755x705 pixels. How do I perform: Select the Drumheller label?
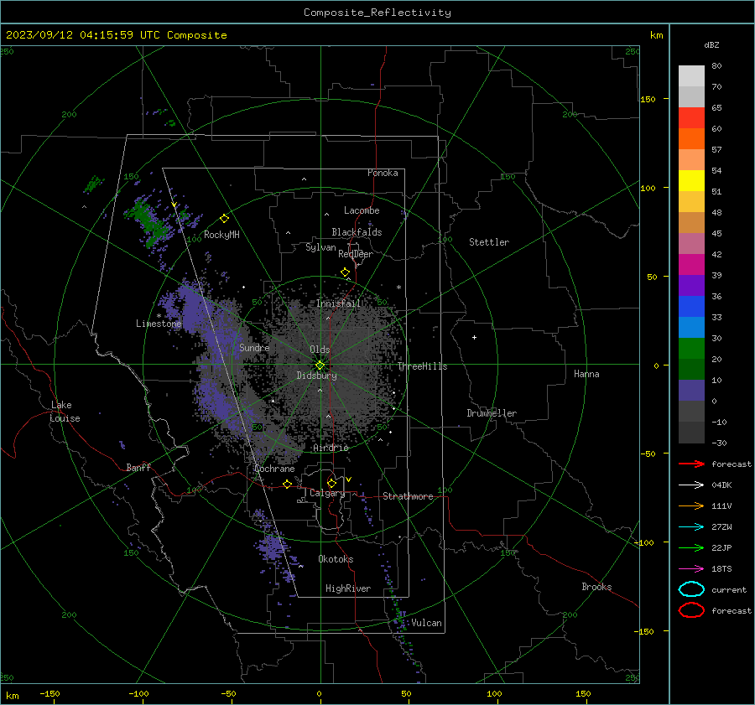click(x=492, y=413)
